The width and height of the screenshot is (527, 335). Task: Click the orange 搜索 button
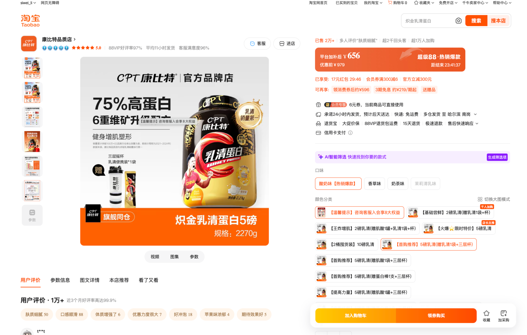click(476, 21)
